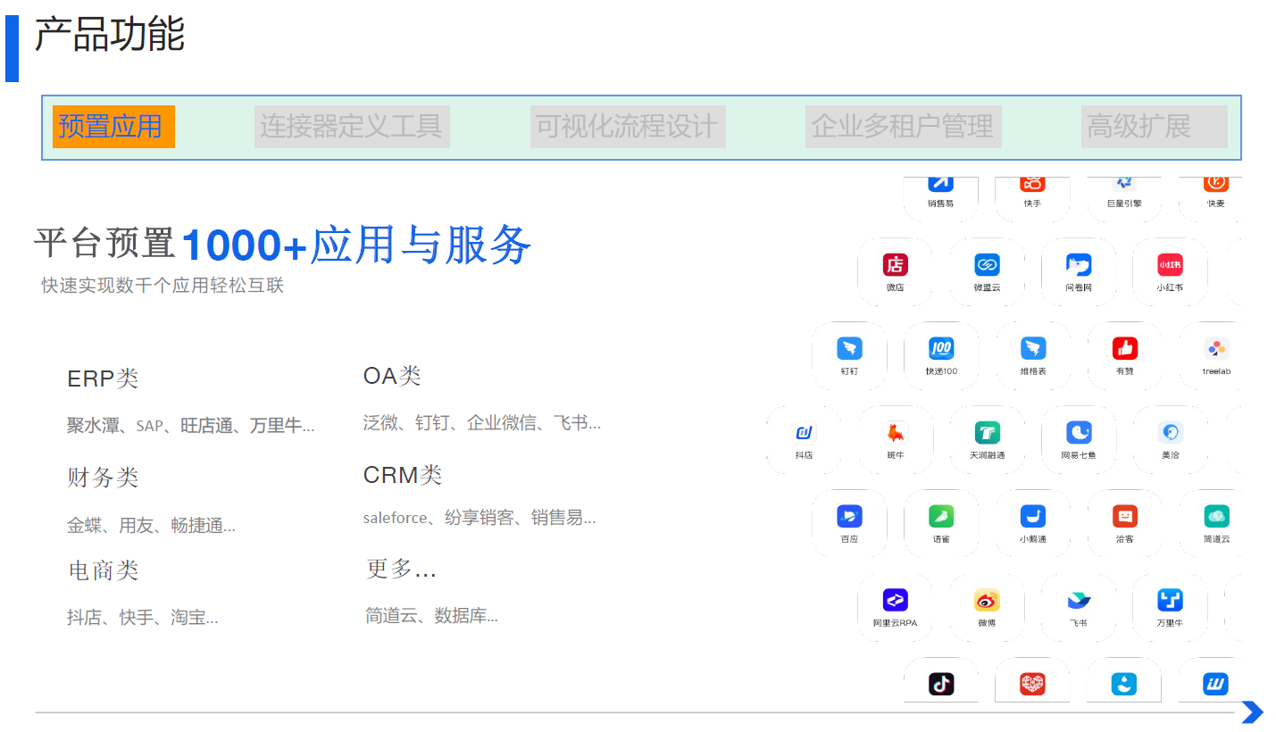Click the 快速实现数千个应用轻松互联 subtitle
The width and height of the screenshot is (1276, 732).
[163, 286]
